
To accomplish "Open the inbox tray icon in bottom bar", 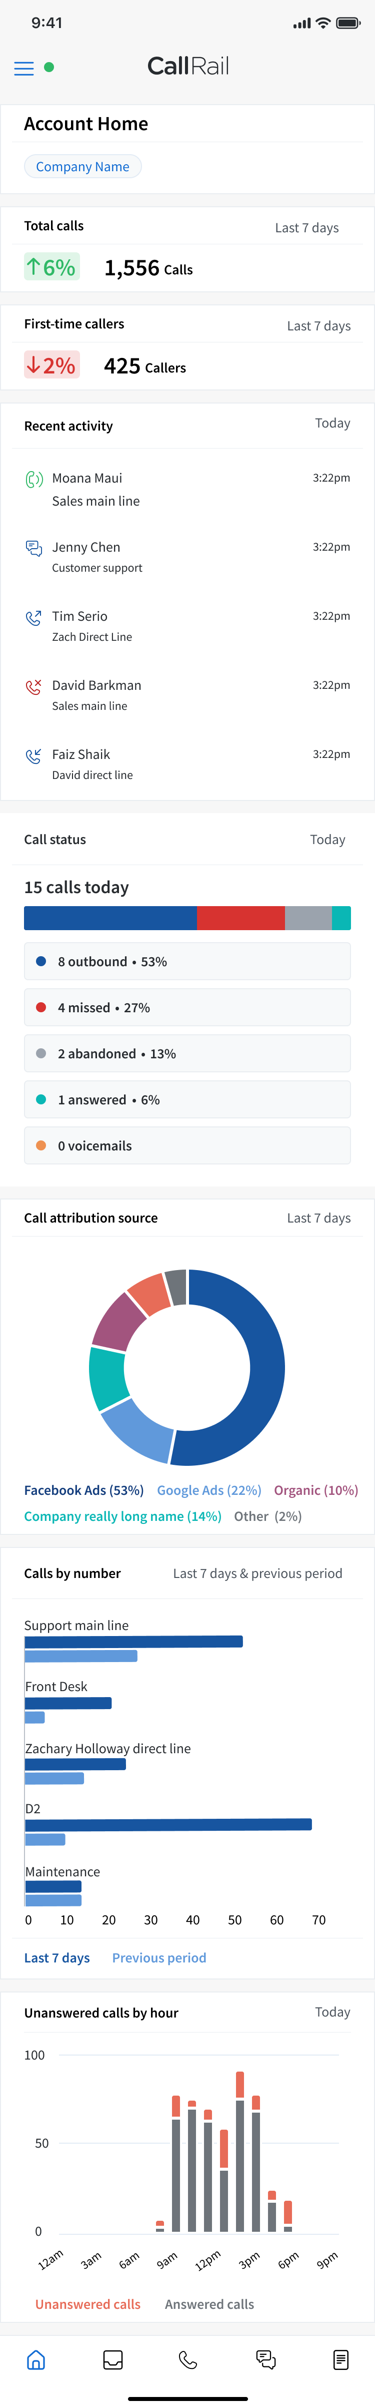I will click(113, 2359).
